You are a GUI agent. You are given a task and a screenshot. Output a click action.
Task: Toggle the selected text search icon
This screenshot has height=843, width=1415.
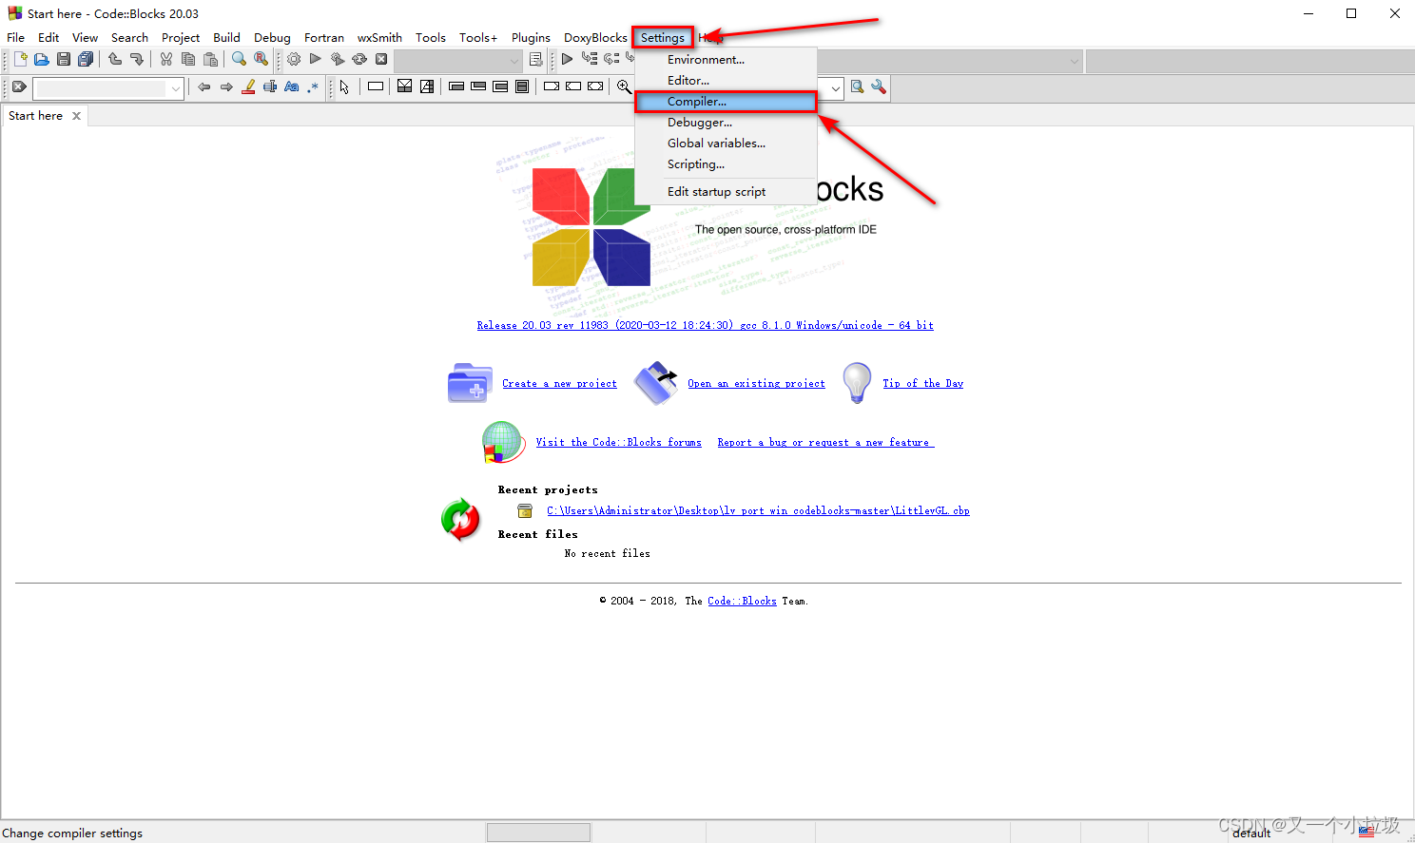pos(270,86)
